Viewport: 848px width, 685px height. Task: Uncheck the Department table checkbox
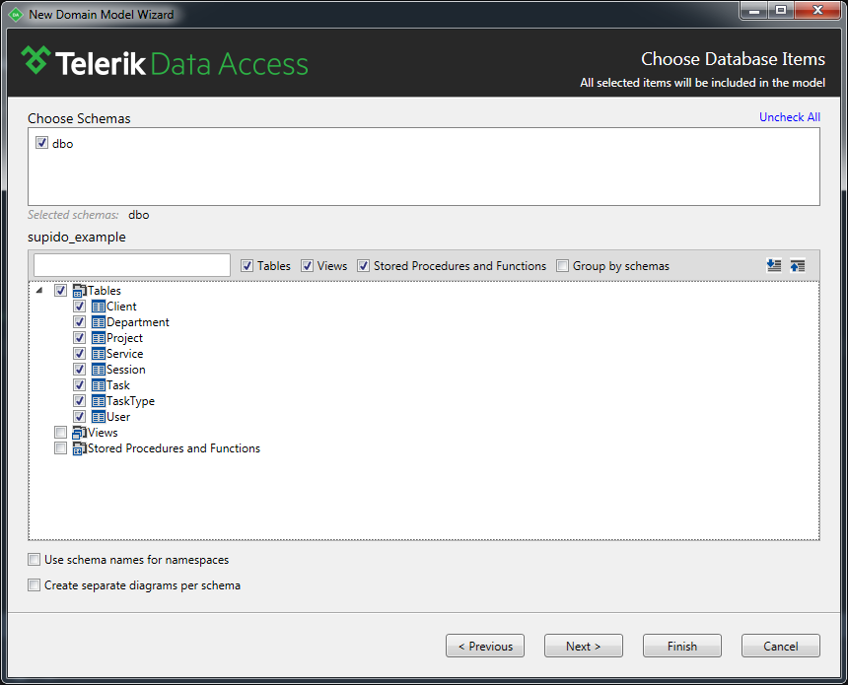[x=80, y=321]
